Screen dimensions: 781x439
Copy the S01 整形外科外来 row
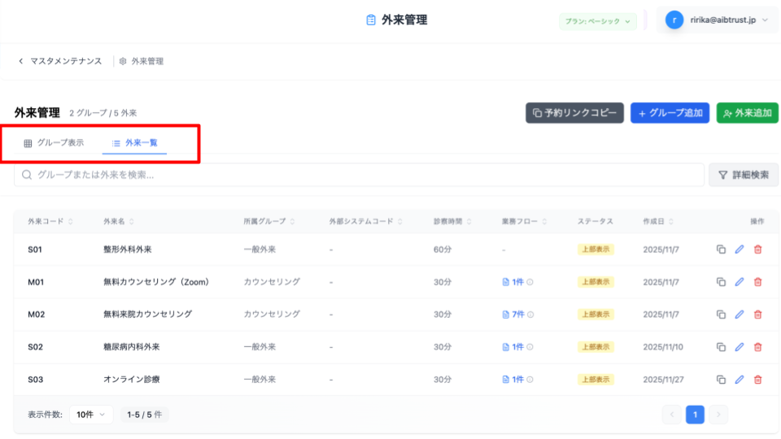click(x=721, y=250)
